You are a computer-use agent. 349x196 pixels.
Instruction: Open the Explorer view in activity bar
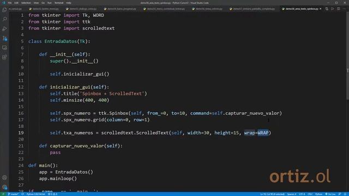click(4, 10)
